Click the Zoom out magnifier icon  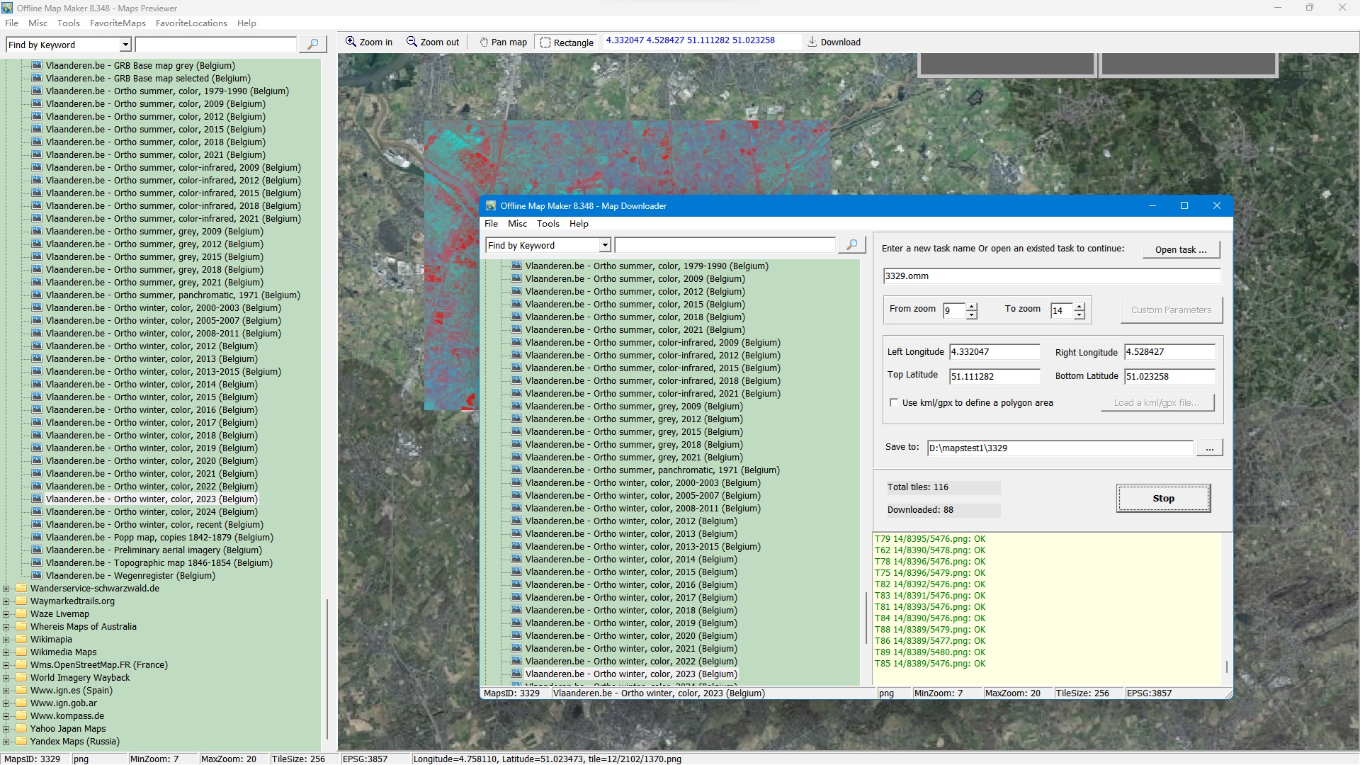point(412,42)
